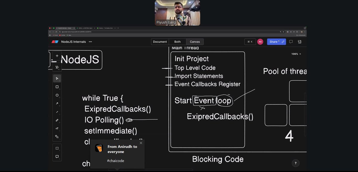Image resolution: width=358 pixels, height=172 pixels.
Task: Open the Maps bookmark
Action: (69, 35)
